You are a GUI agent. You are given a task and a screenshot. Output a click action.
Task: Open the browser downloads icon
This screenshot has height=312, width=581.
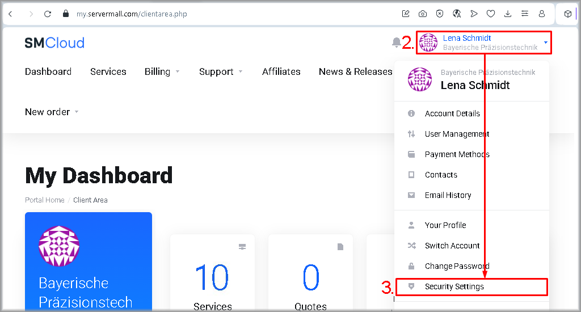tap(508, 14)
